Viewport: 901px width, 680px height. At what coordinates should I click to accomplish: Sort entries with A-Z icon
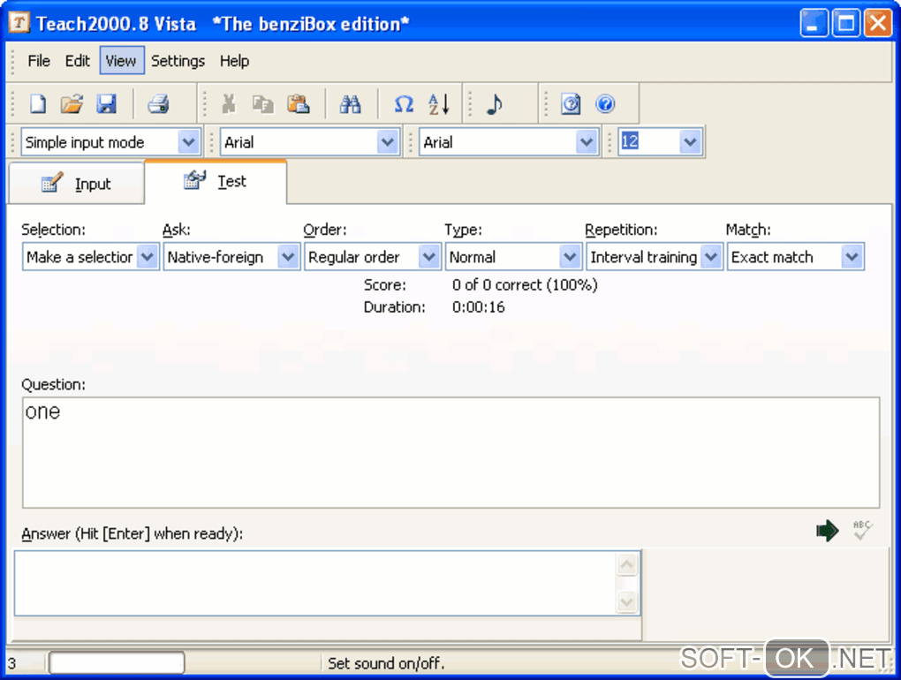coord(439,104)
